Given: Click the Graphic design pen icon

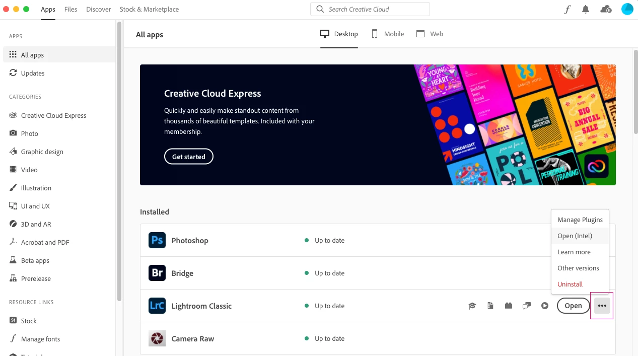Looking at the screenshot, I should (13, 152).
